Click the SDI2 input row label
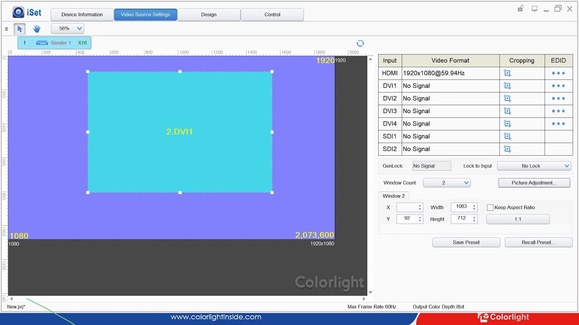 (x=390, y=149)
